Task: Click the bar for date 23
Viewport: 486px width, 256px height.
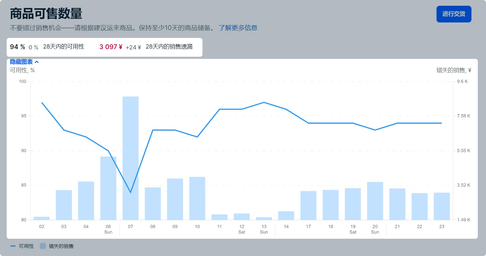Action: tap(442, 206)
